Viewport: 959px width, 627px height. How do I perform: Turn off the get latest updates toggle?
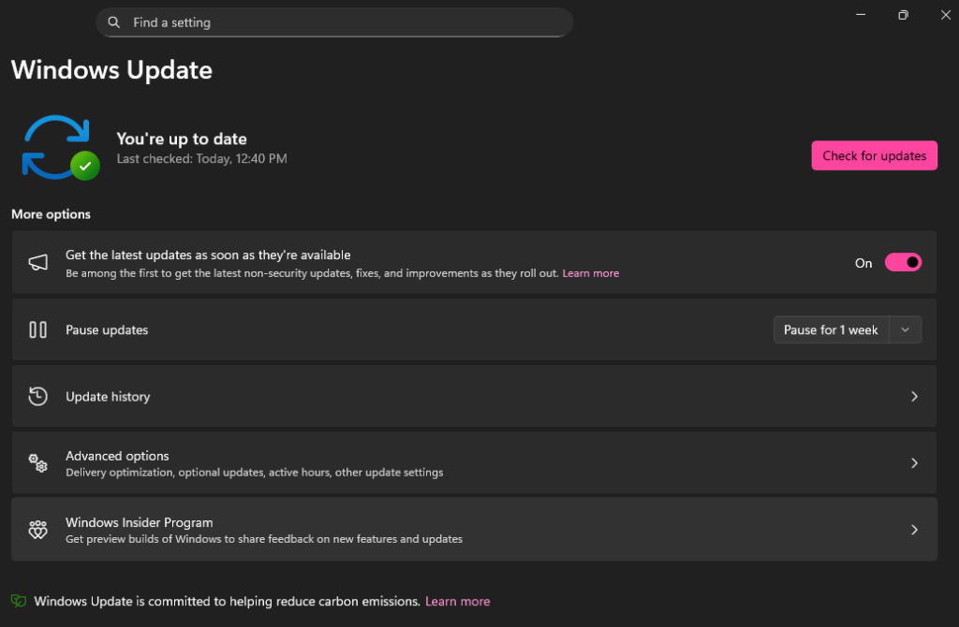(903, 263)
